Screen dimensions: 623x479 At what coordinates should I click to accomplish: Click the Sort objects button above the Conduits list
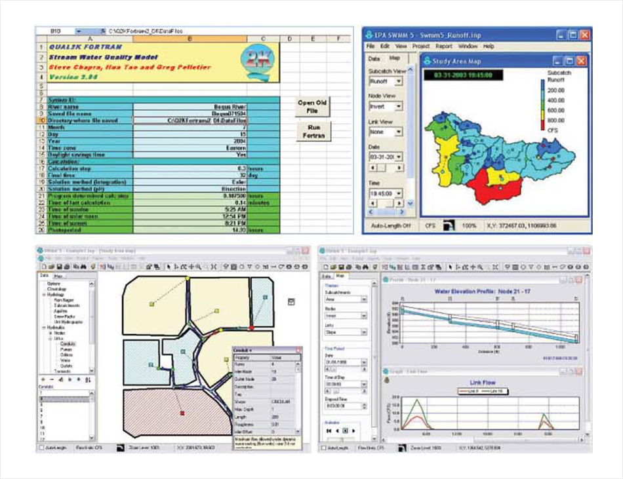(88, 380)
